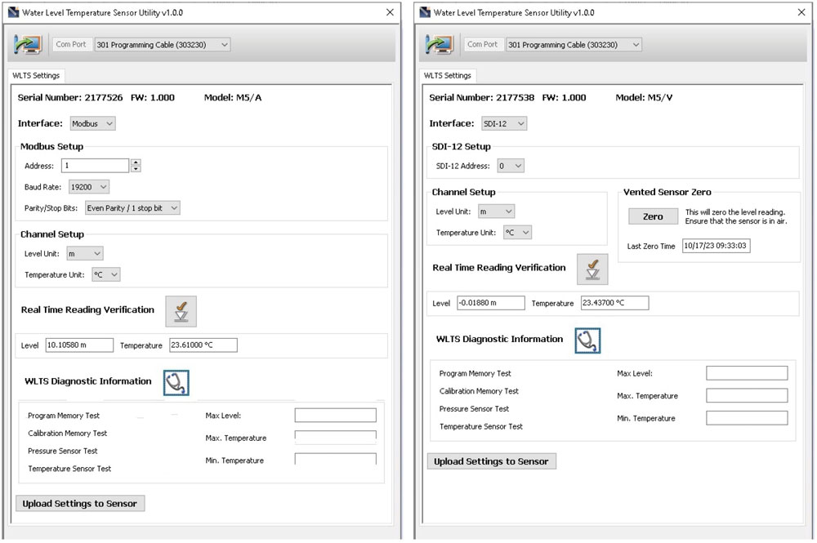Select WLTS Settings tab in the Modbus window
The width and height of the screenshot is (817, 543).
point(37,75)
